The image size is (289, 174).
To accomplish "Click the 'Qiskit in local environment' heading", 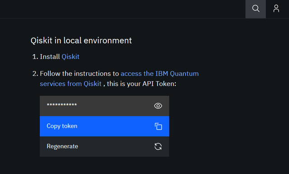I will [81, 40].
